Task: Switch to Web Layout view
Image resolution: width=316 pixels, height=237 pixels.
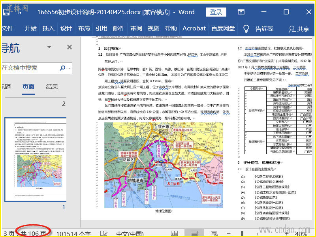Action: 214,233
